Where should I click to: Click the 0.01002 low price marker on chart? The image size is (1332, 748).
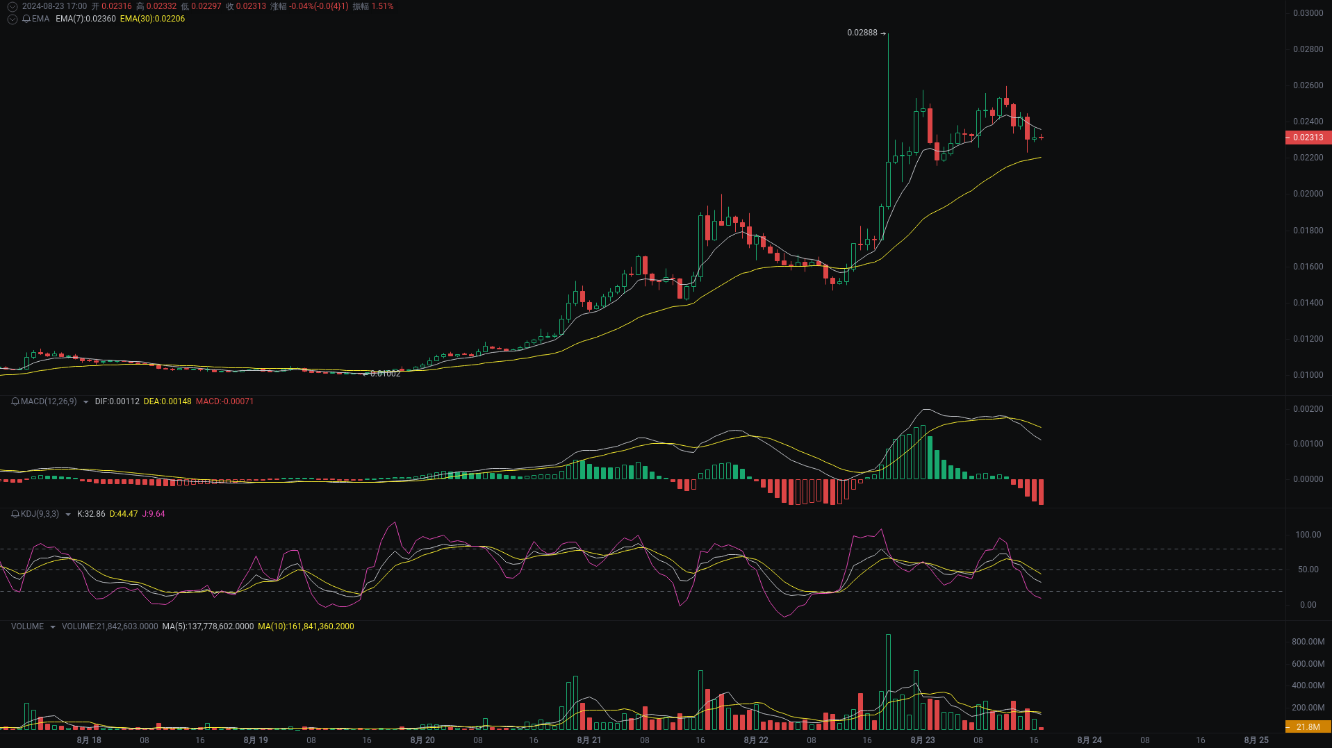pos(384,373)
